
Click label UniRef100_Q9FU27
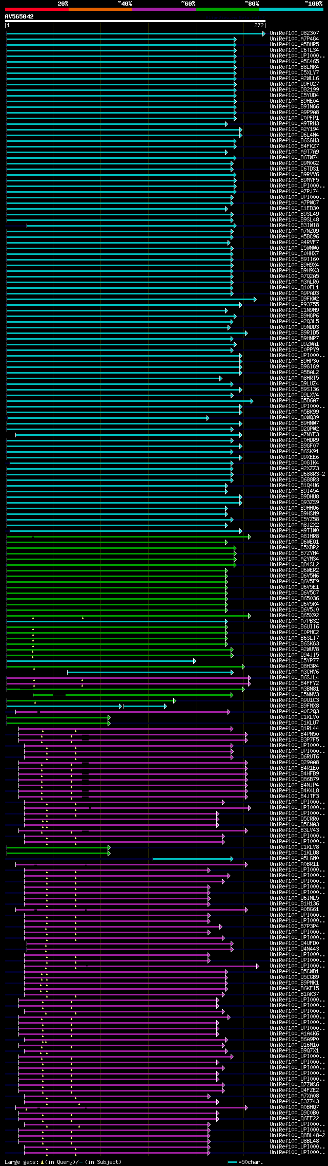[294, 84]
